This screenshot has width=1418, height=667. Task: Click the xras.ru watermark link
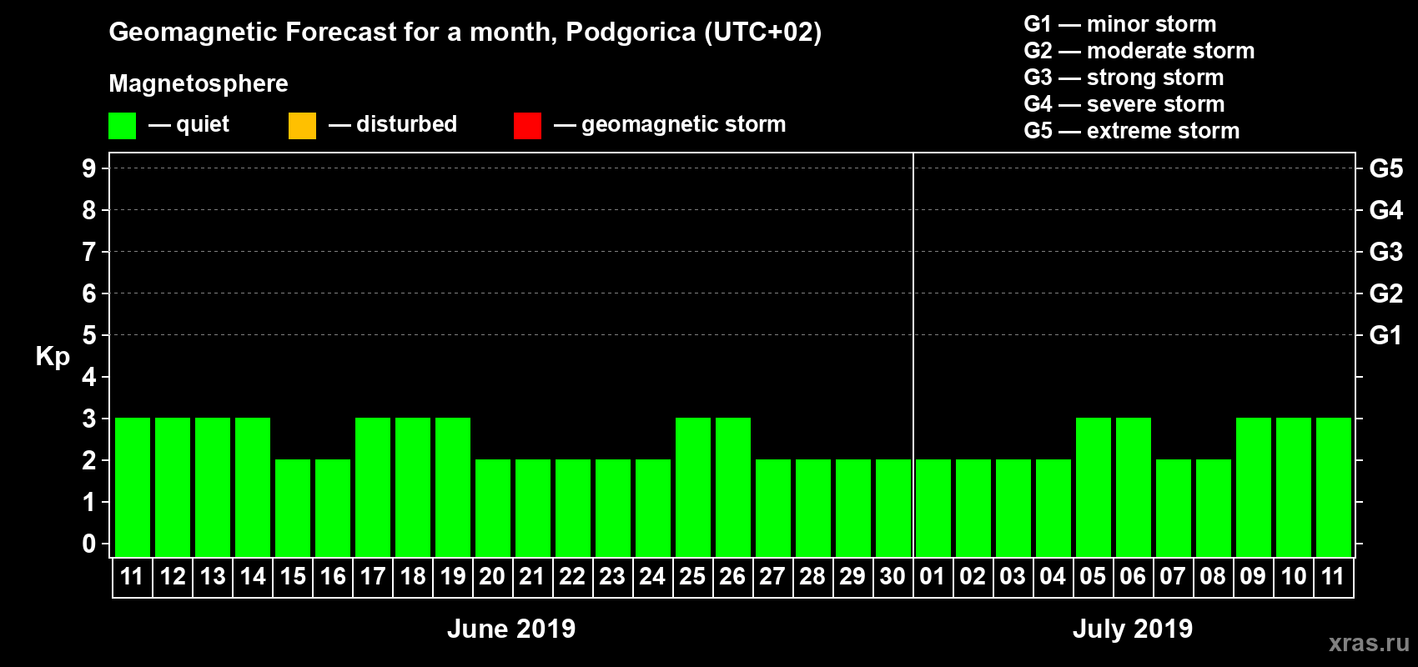click(x=1369, y=643)
